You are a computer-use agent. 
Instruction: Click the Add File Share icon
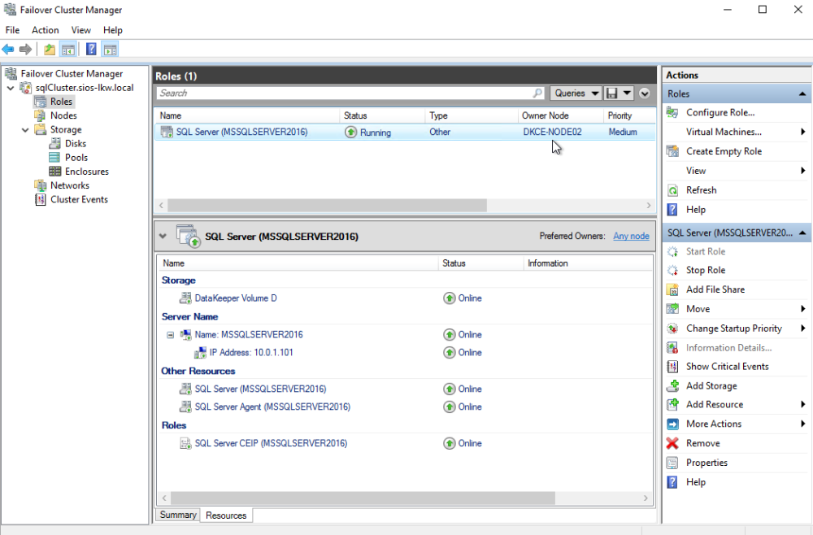672,289
